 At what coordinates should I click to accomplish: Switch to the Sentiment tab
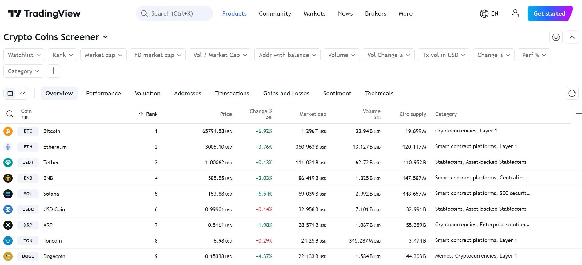click(x=337, y=94)
